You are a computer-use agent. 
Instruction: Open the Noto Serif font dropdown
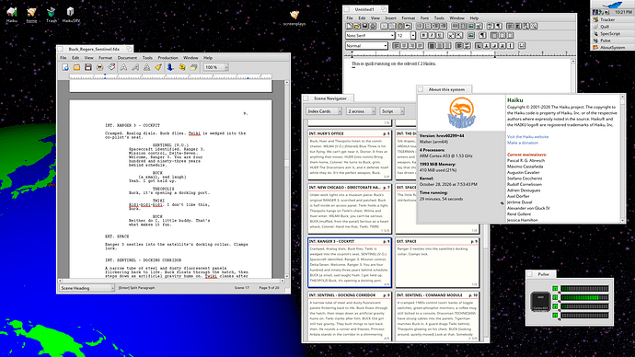point(370,36)
